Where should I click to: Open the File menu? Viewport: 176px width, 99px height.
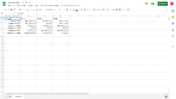tap(9, 5)
